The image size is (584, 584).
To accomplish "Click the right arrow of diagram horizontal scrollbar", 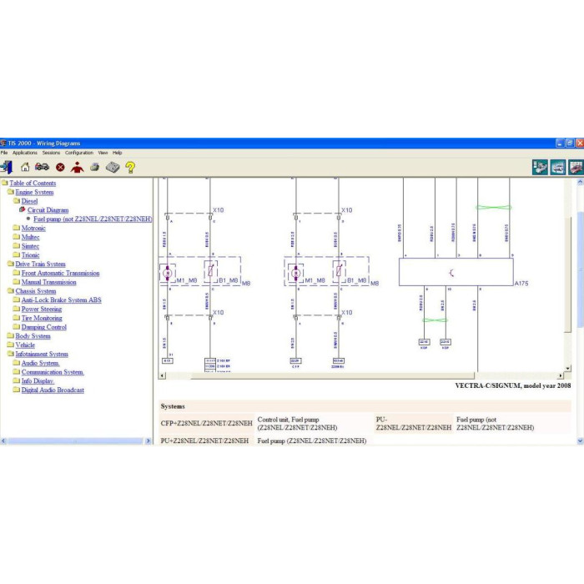I will tap(561, 375).
